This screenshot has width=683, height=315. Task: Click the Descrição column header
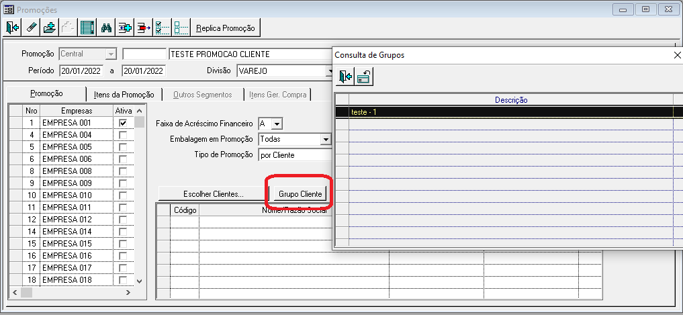coord(511,100)
